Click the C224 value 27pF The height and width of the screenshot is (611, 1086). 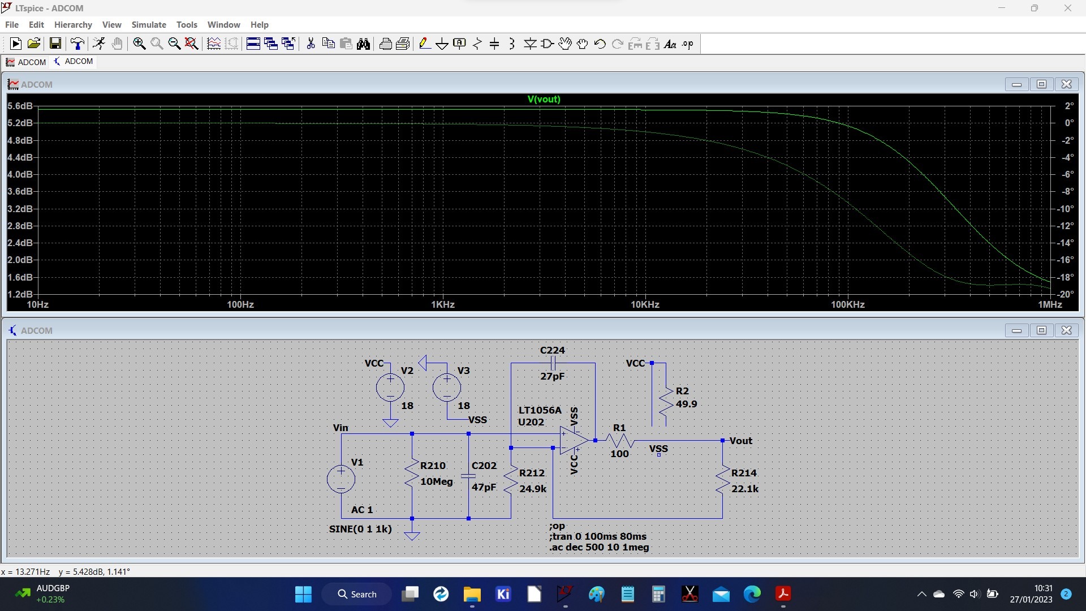coord(552,376)
